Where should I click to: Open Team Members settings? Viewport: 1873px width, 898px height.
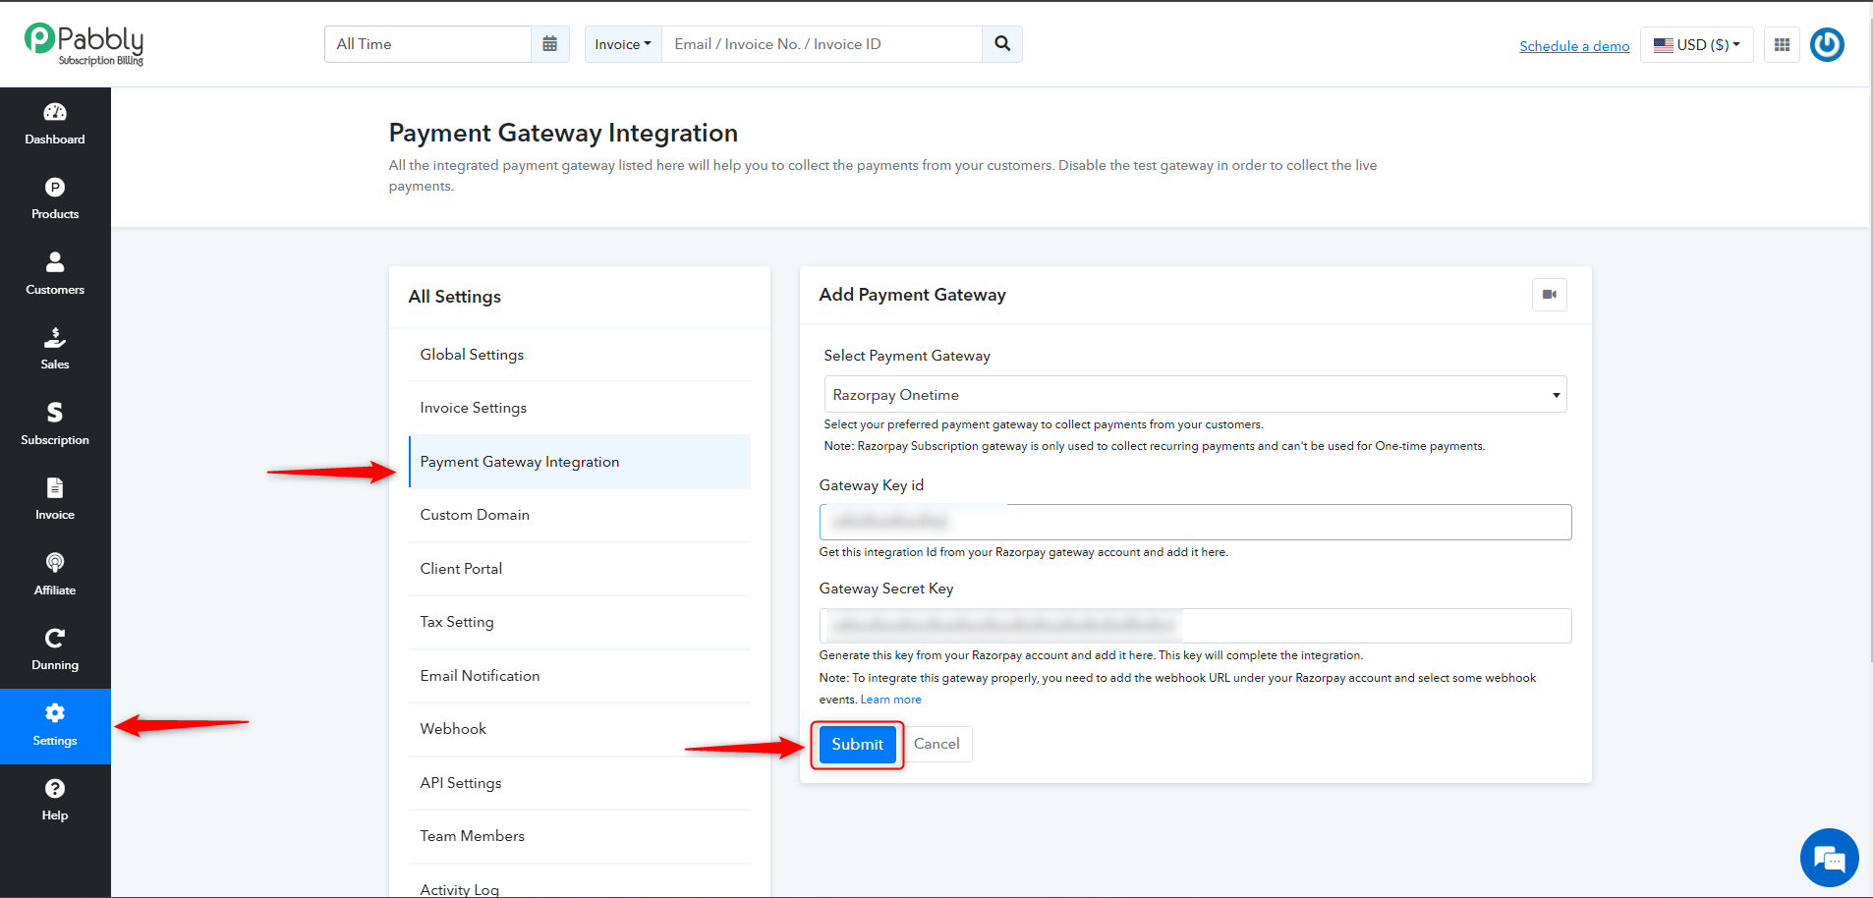click(x=580, y=836)
